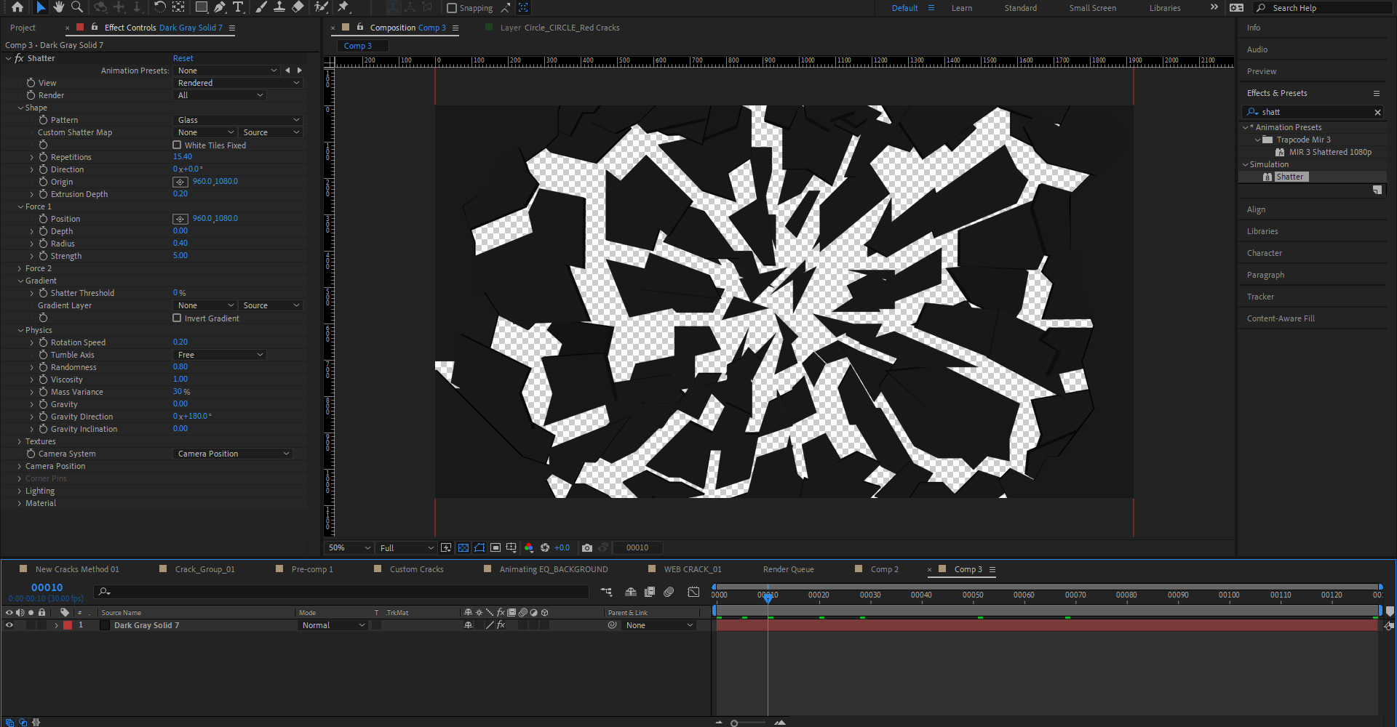Select the Hand tool
This screenshot has width=1397, height=727.
coord(58,8)
